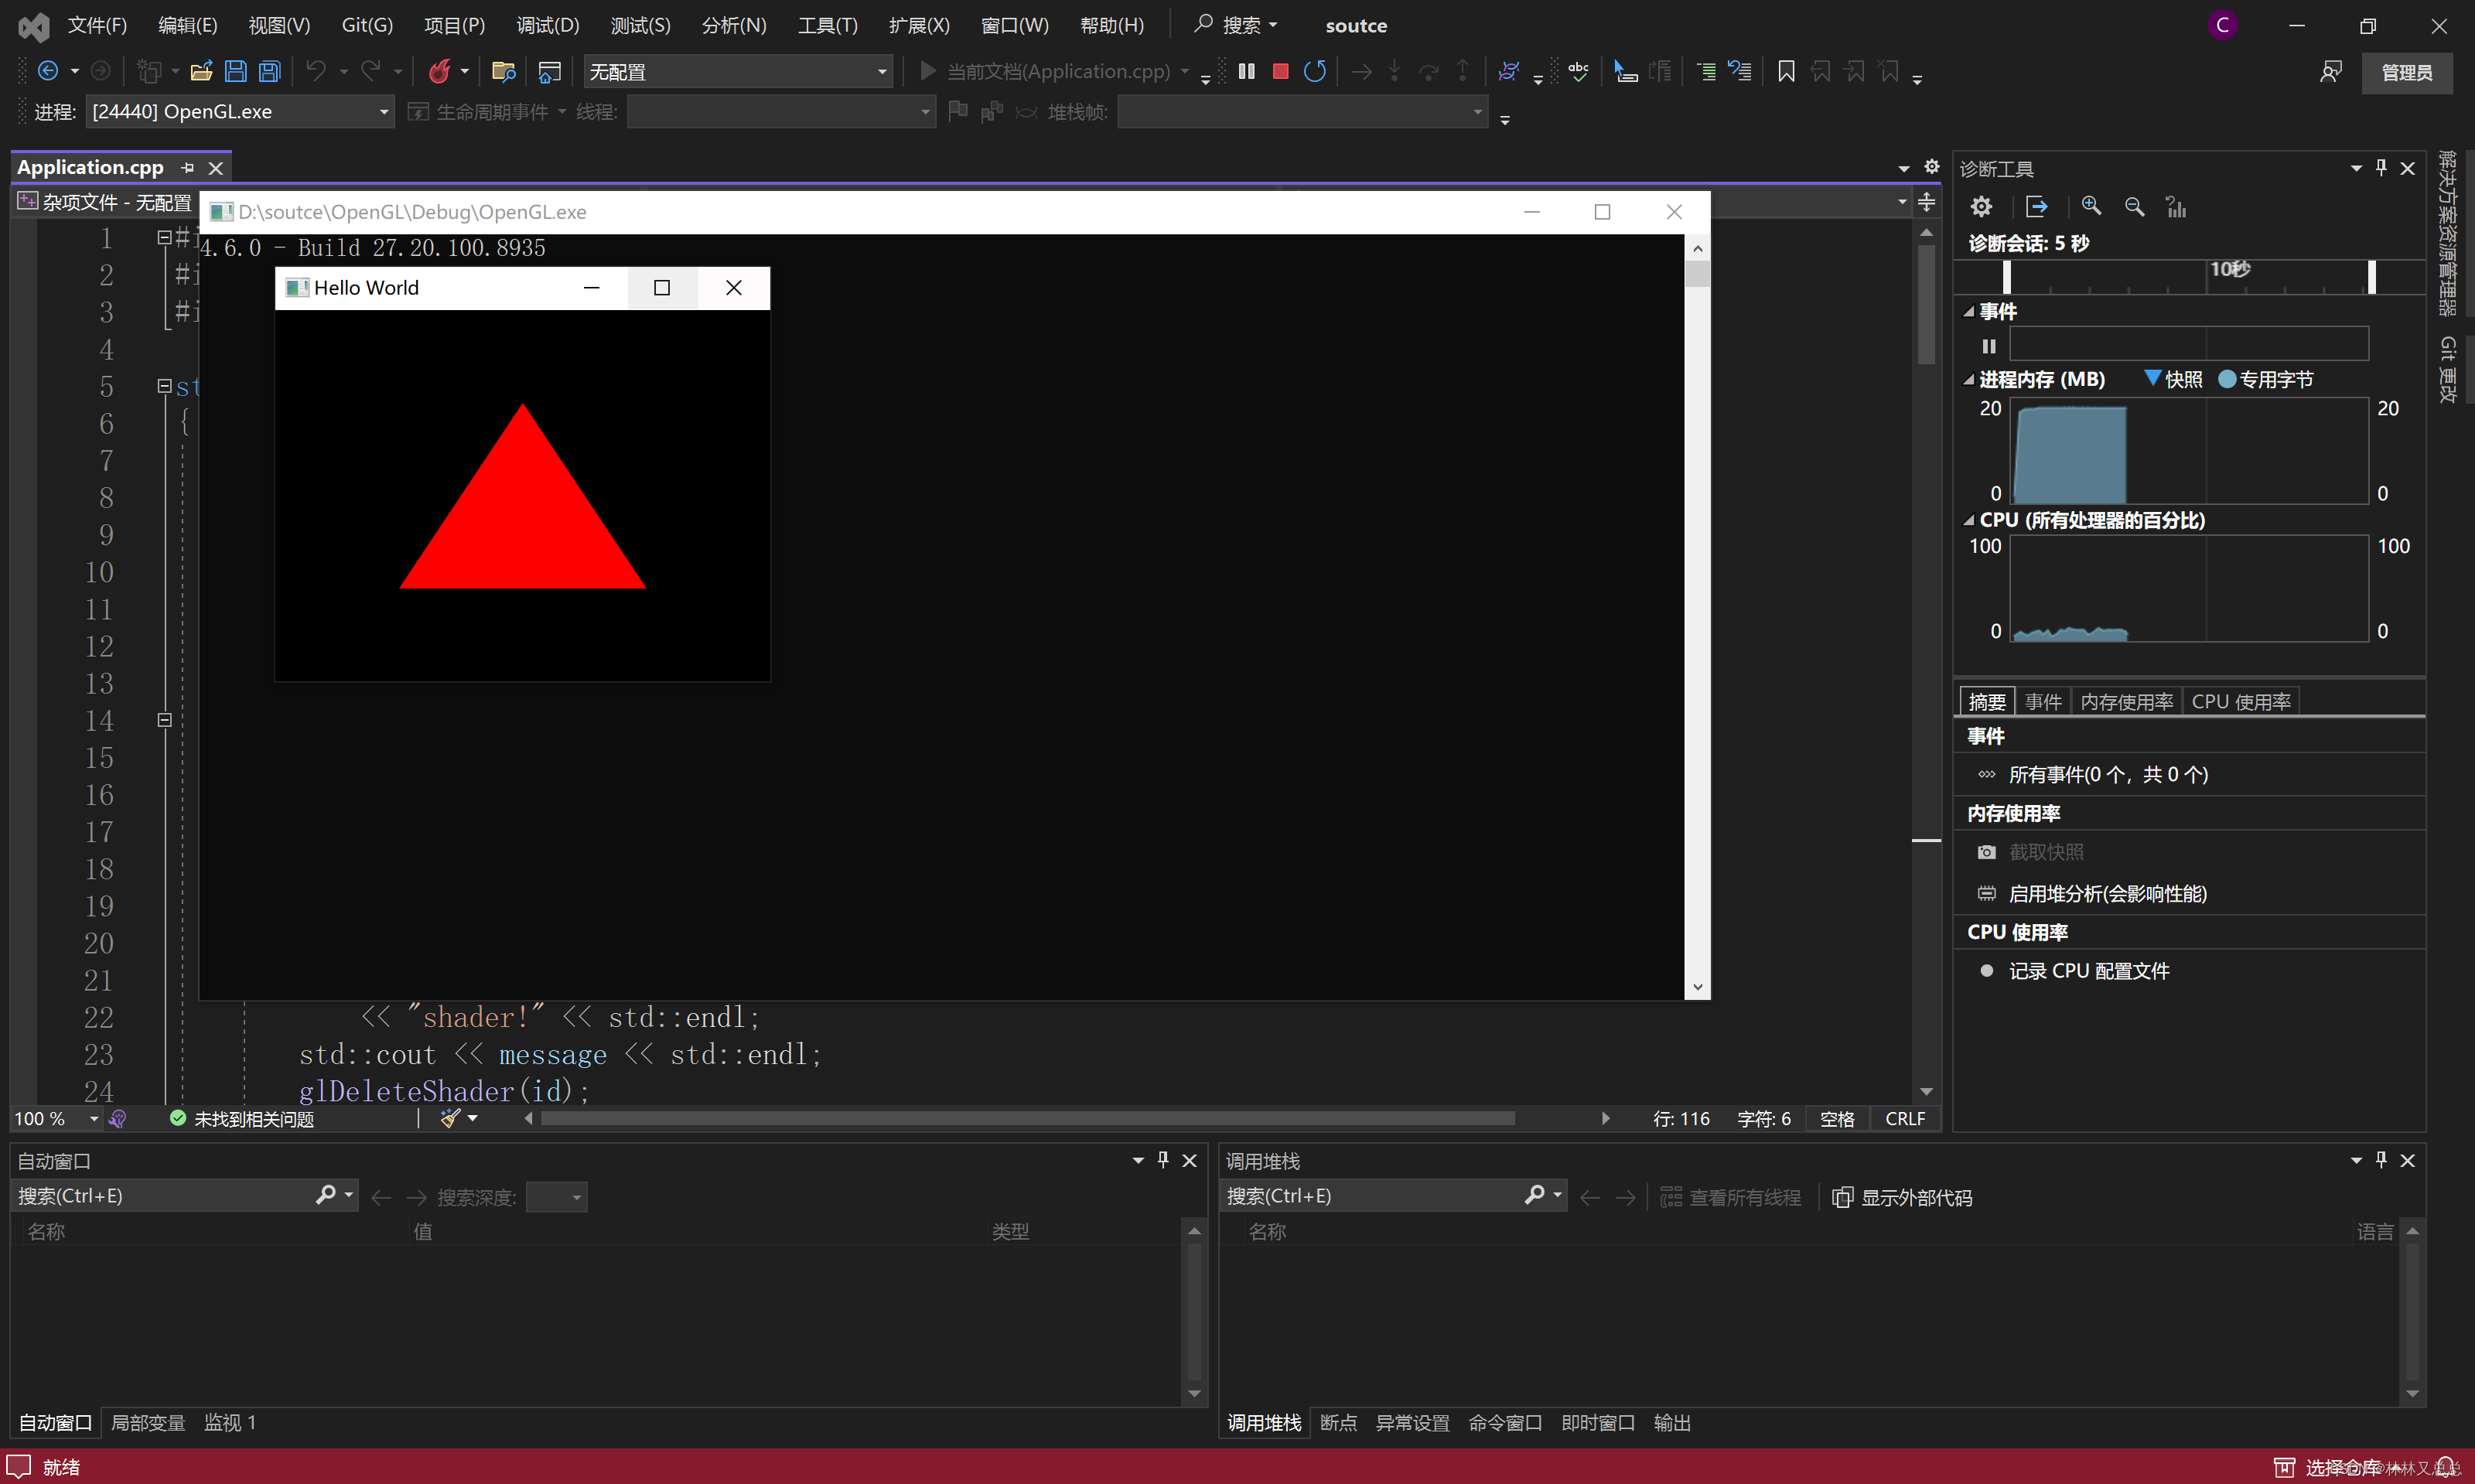The width and height of the screenshot is (2475, 1484).
Task: Toggle bookmark icon in toolbar
Action: tap(1786, 71)
